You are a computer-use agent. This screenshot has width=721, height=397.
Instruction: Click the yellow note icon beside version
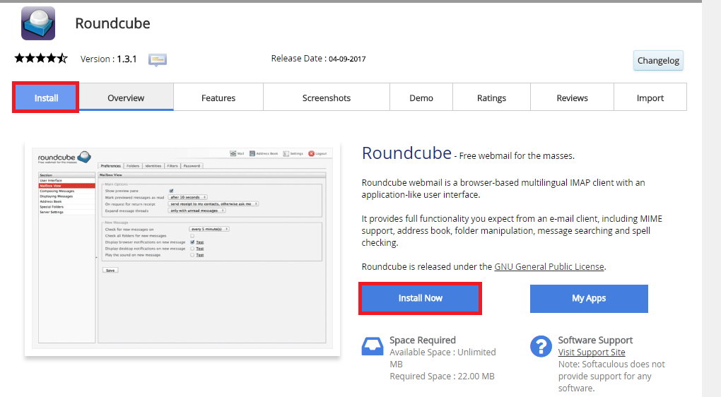157,59
